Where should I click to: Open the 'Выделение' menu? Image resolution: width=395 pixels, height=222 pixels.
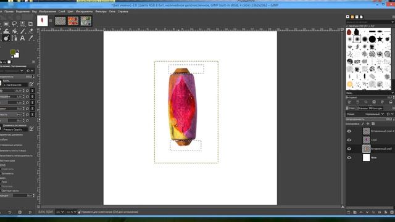pyautogui.click(x=23, y=12)
